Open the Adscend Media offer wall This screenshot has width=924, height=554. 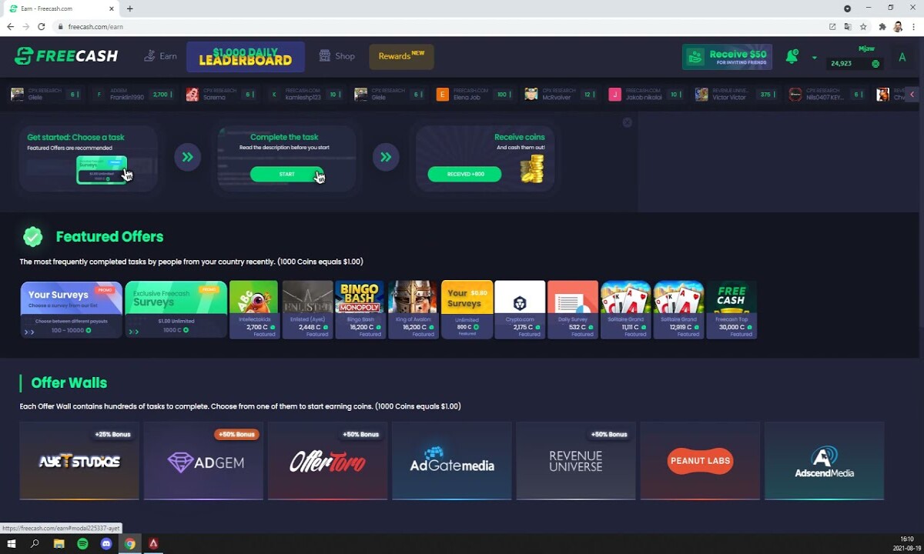pyautogui.click(x=824, y=461)
